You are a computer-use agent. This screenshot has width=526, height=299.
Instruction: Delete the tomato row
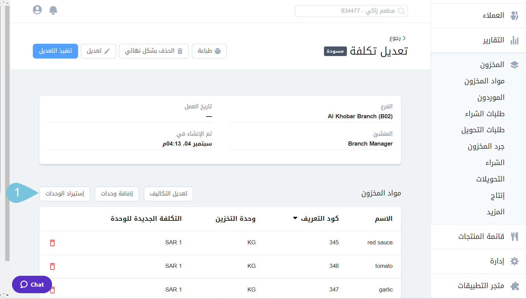click(52, 266)
